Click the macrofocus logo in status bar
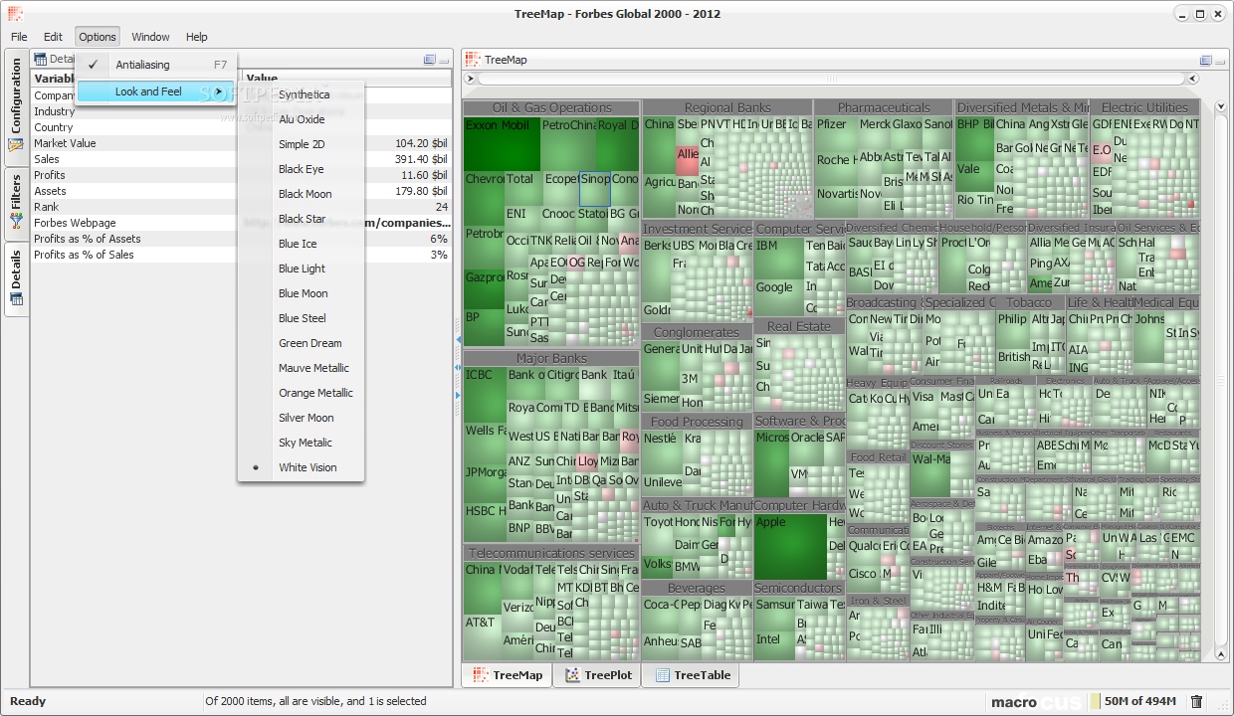The width and height of the screenshot is (1234, 716). 1036,702
